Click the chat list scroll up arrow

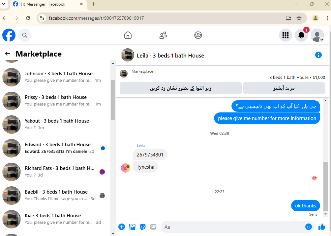(x=113, y=63)
